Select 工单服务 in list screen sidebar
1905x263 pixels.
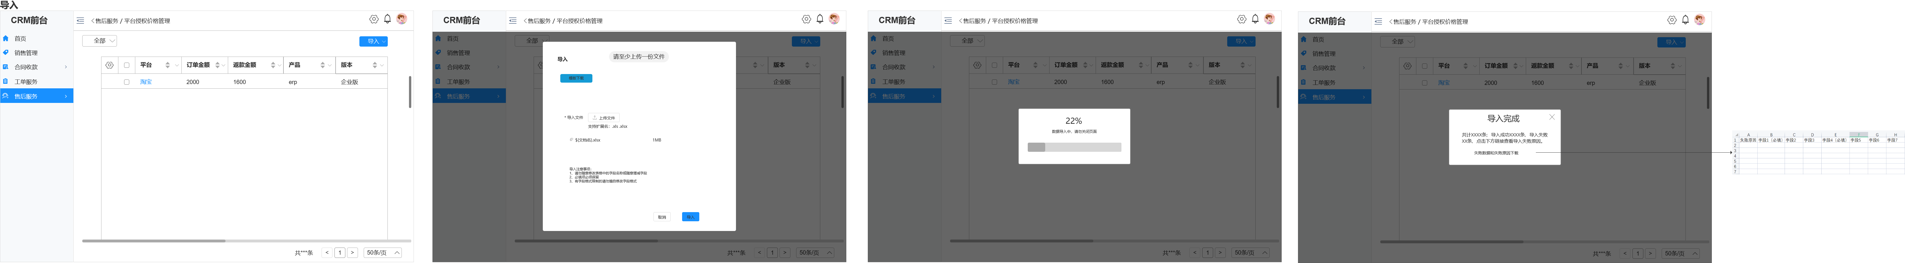[x=37, y=82]
